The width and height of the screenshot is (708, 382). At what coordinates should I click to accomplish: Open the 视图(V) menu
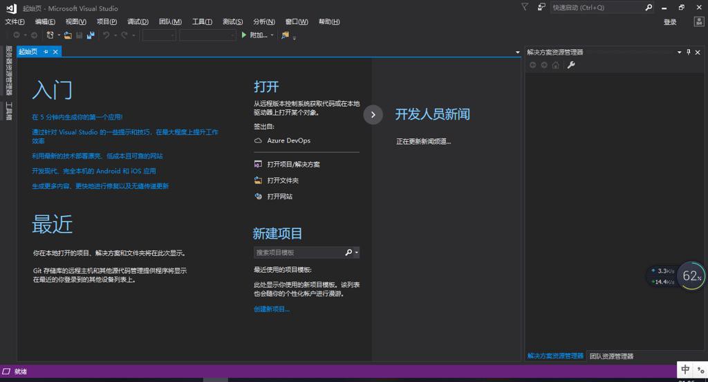click(x=76, y=21)
